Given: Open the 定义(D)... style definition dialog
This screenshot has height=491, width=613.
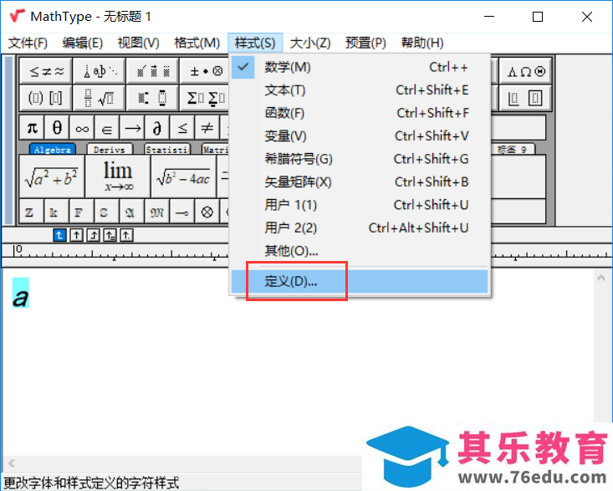Looking at the screenshot, I should tap(360, 281).
